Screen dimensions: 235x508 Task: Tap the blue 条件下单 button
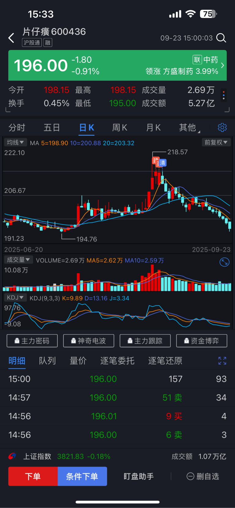(82, 476)
